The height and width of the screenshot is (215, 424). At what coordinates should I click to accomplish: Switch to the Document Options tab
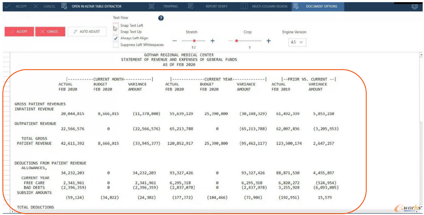tap(321, 6)
